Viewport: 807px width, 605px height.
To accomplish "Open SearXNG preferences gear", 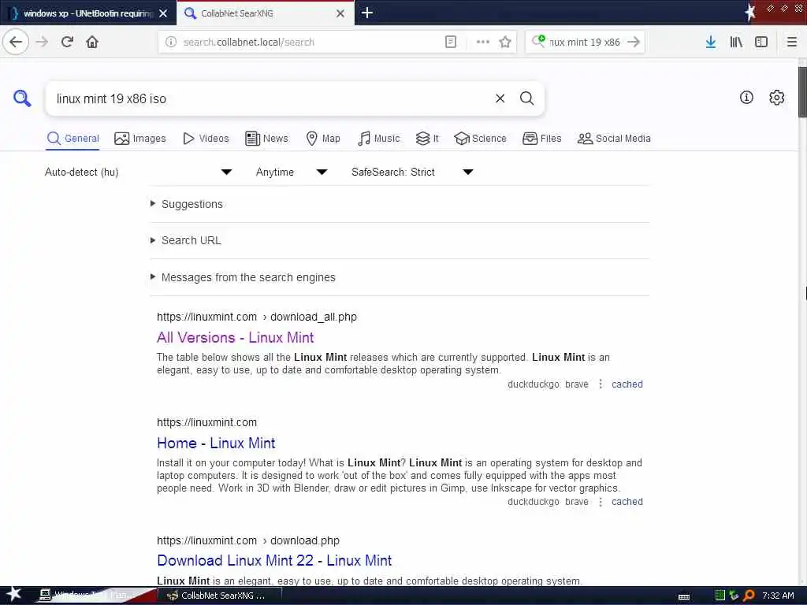I will [776, 97].
